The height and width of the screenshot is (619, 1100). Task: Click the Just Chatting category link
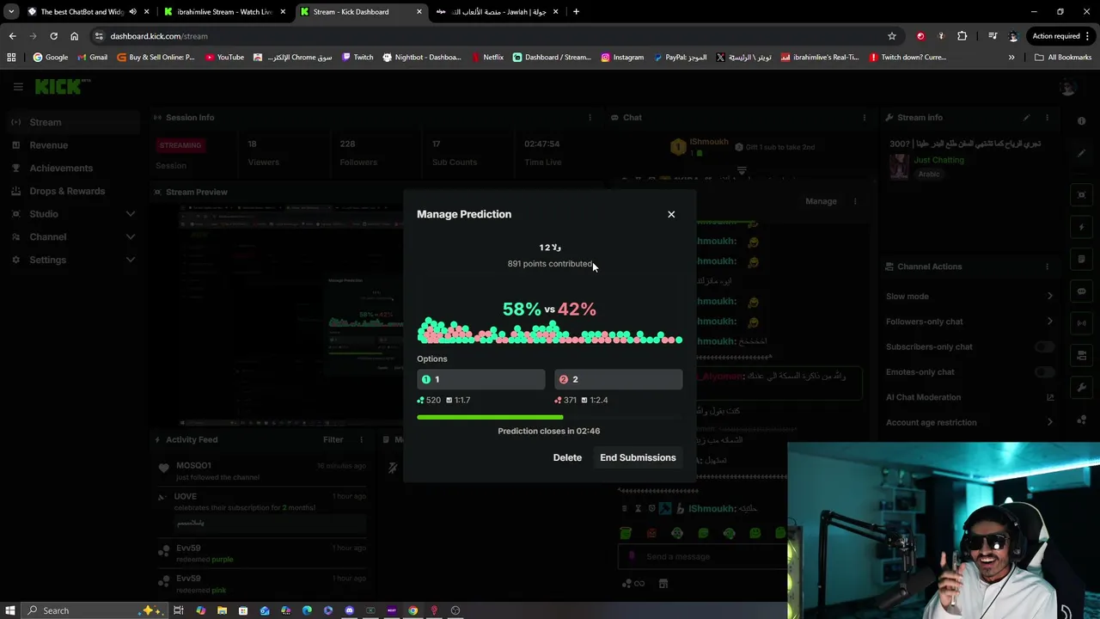[x=938, y=160]
